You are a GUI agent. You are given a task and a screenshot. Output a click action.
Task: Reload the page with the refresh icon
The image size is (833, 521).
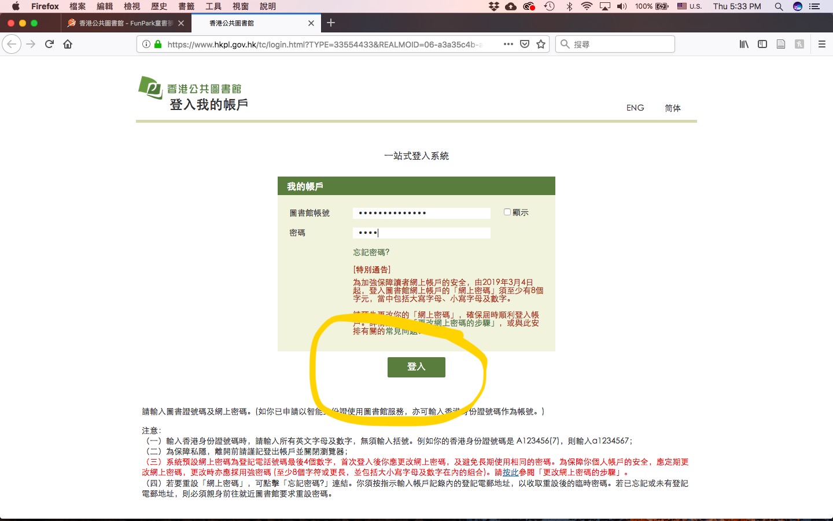tap(49, 44)
